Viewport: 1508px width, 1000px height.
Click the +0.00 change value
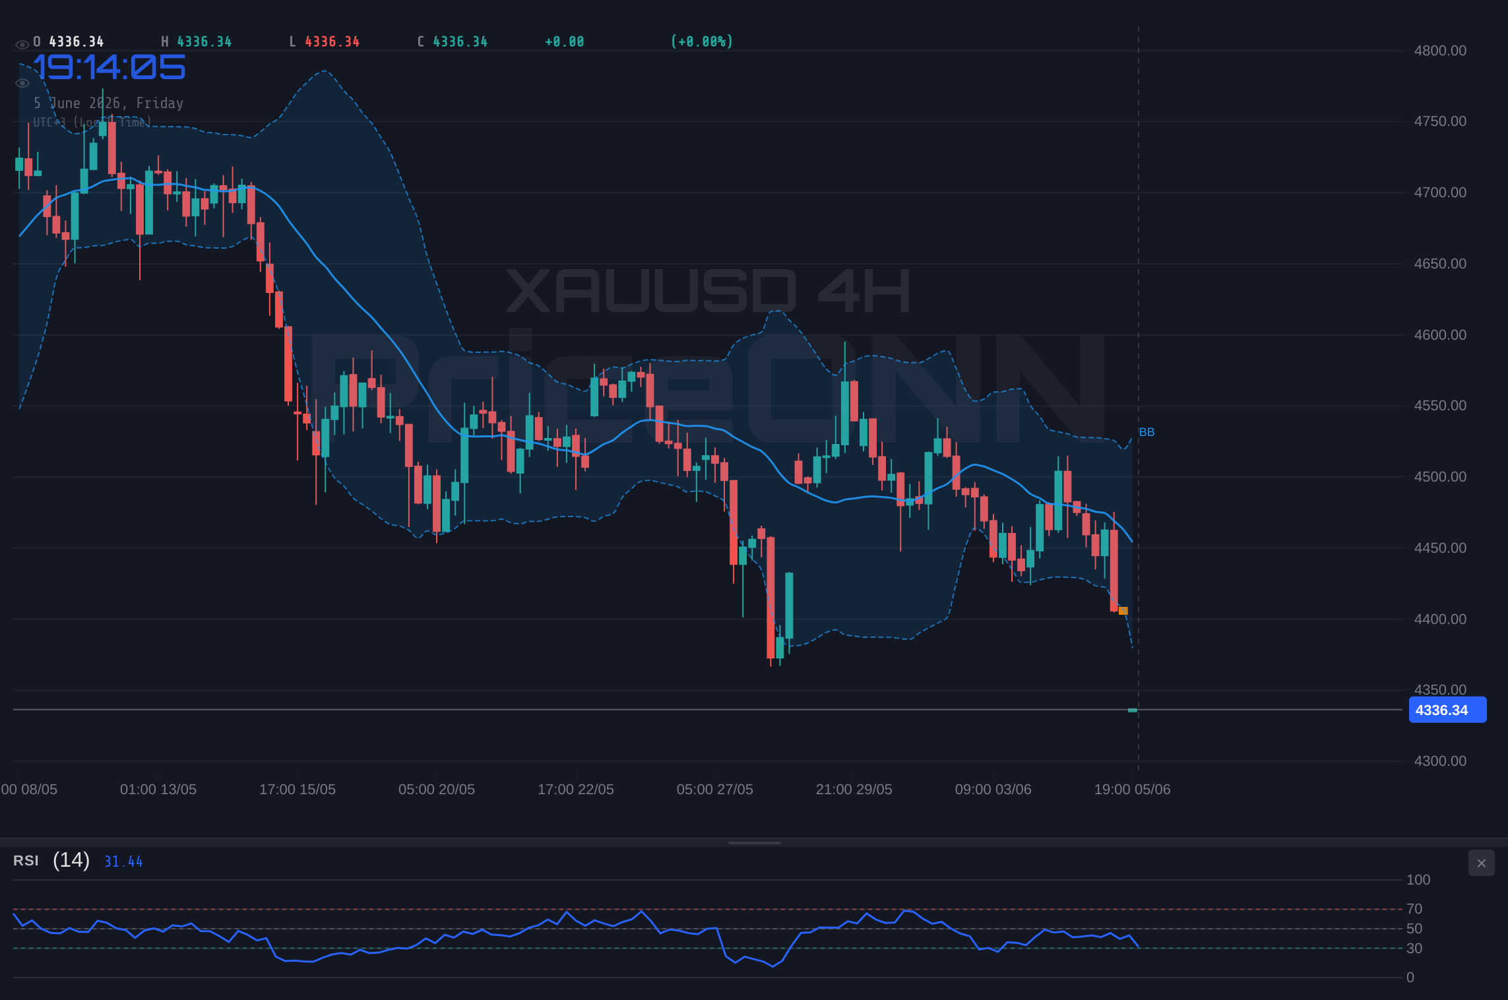[x=565, y=42]
